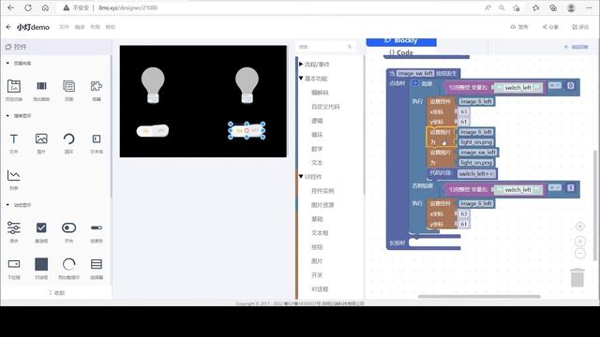Select the switch widget icon
The width and height of the screenshot is (600, 337).
[68, 227]
